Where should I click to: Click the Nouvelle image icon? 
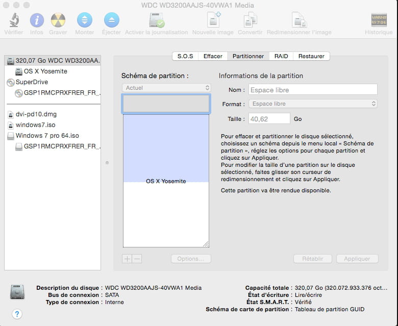(213, 20)
